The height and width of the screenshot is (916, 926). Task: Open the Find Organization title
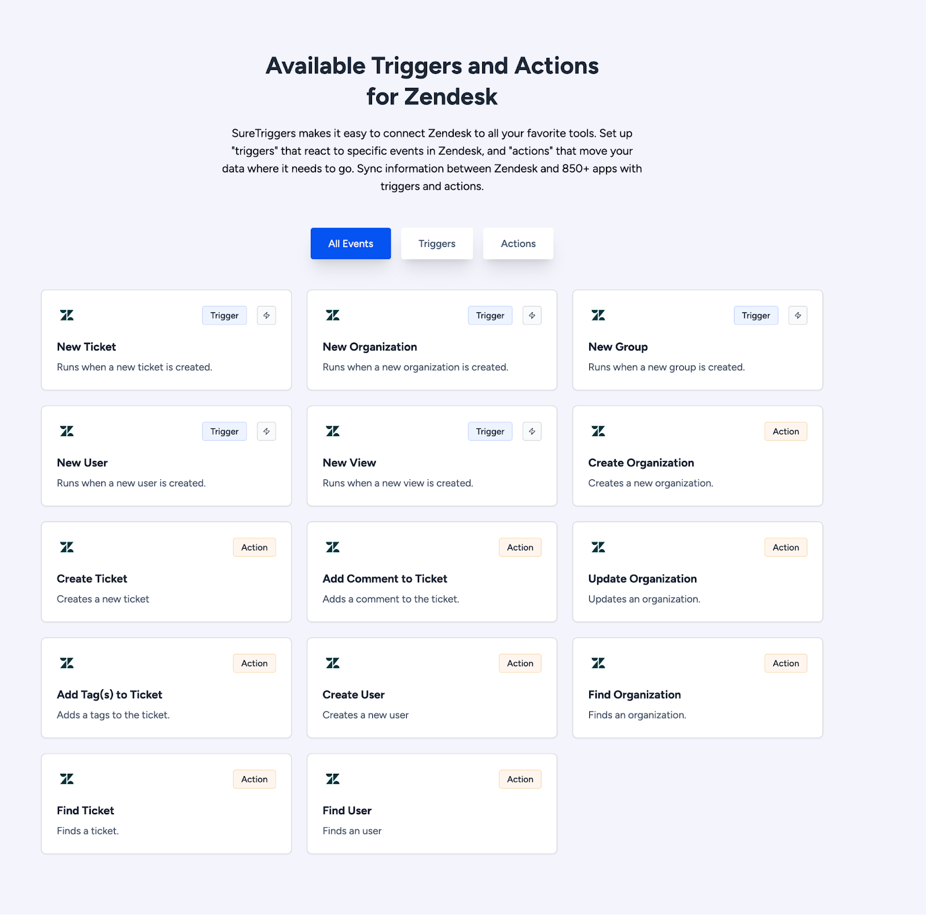634,695
